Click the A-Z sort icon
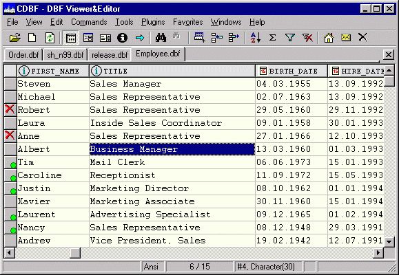 coord(256,38)
